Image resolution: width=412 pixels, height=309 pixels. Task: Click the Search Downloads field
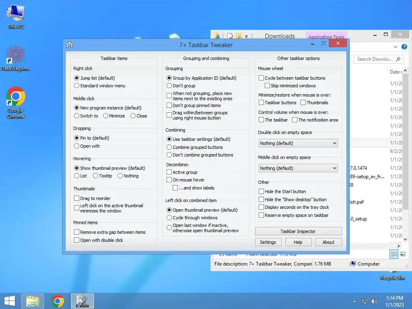point(378,59)
